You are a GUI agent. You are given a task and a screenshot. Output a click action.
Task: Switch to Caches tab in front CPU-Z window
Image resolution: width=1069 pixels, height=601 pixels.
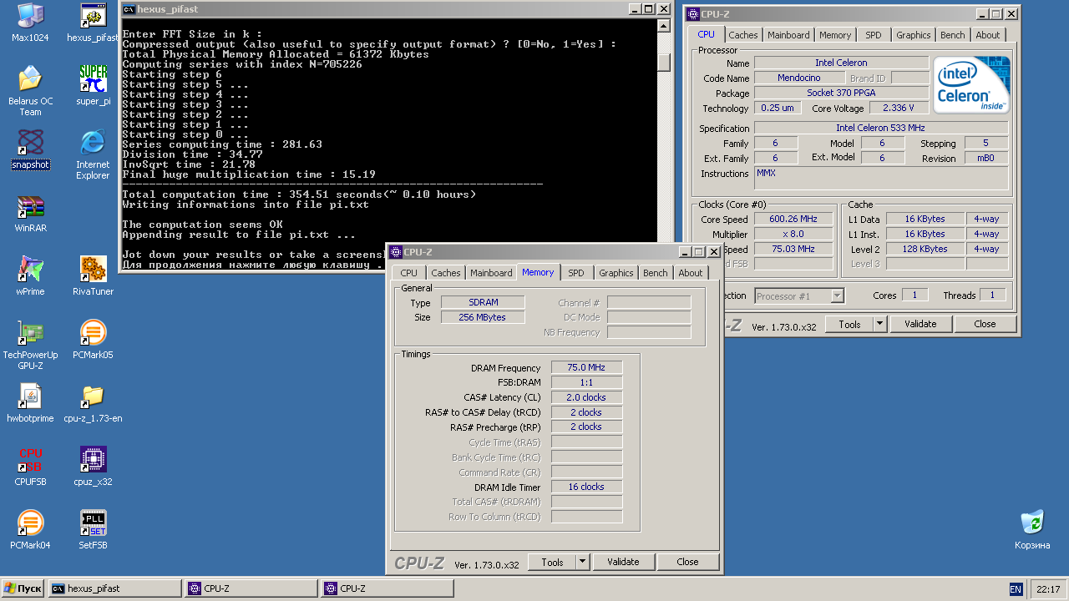446,273
